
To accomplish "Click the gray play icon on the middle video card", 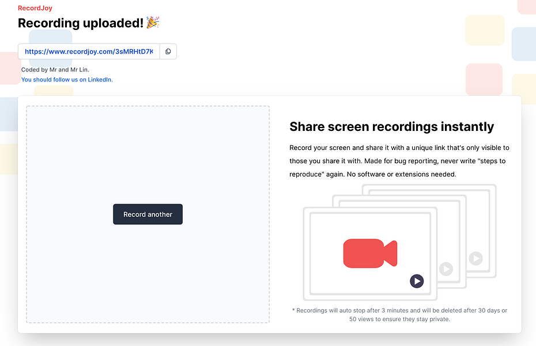I will pos(446,269).
